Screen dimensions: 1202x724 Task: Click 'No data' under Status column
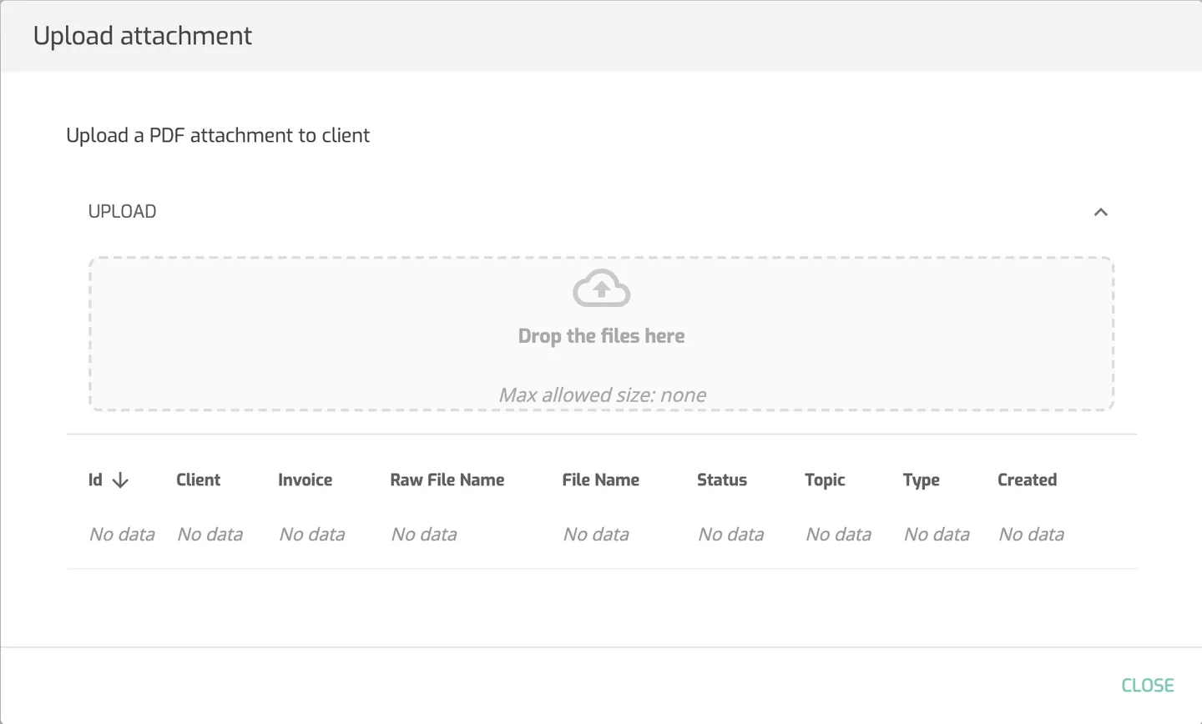tap(731, 535)
